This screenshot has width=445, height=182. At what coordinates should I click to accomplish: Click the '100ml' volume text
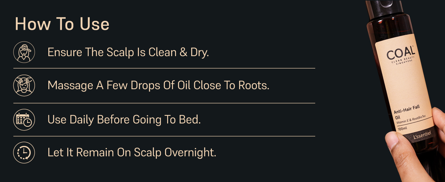[x=403, y=129]
